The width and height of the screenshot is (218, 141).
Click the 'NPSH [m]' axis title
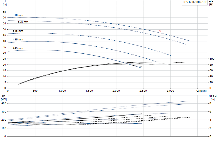[x=213, y=98]
